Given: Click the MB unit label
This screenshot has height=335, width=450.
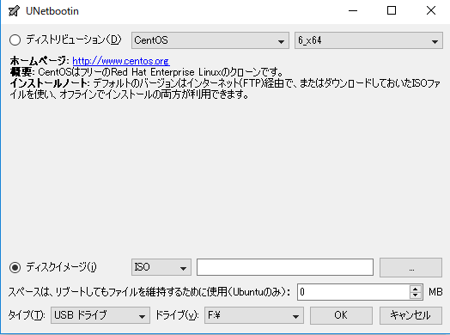Looking at the screenshot, I should point(435,292).
